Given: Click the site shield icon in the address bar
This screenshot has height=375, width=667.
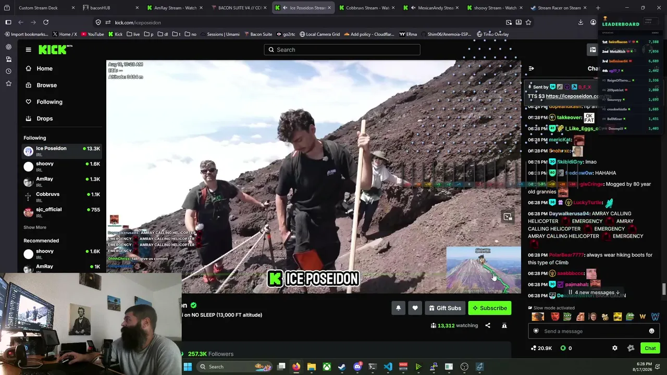Looking at the screenshot, I should [98, 22].
